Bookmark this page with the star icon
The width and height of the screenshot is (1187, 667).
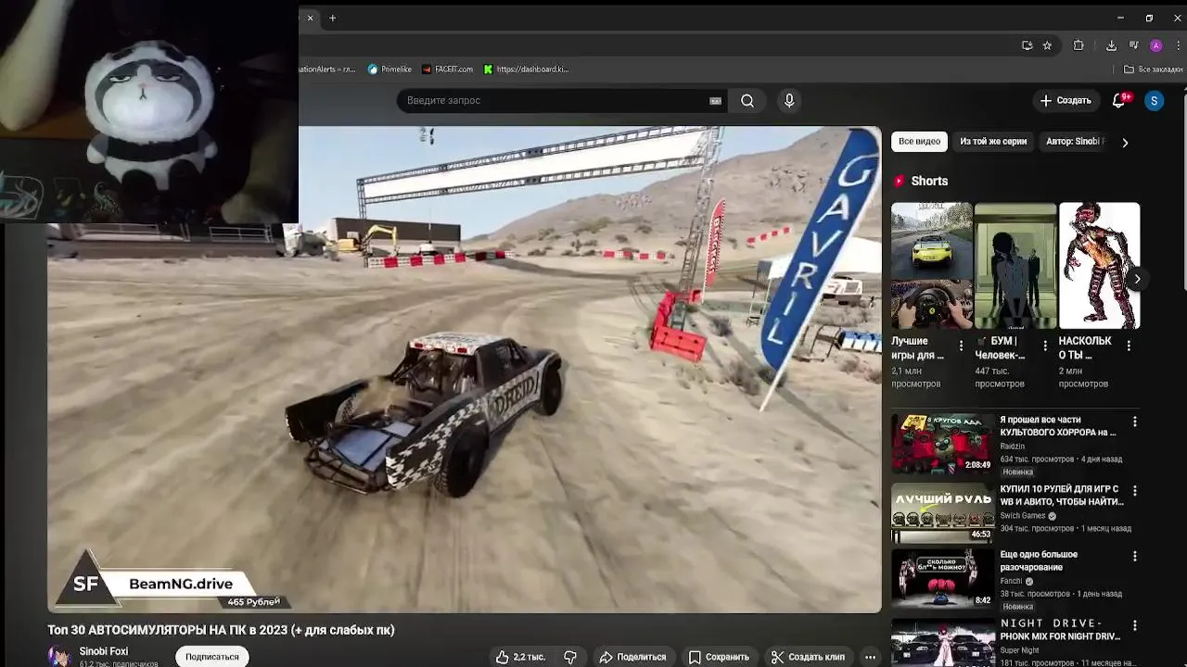coord(1047,45)
